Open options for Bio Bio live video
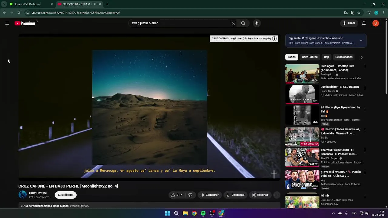388x218 pixels. click(x=365, y=130)
